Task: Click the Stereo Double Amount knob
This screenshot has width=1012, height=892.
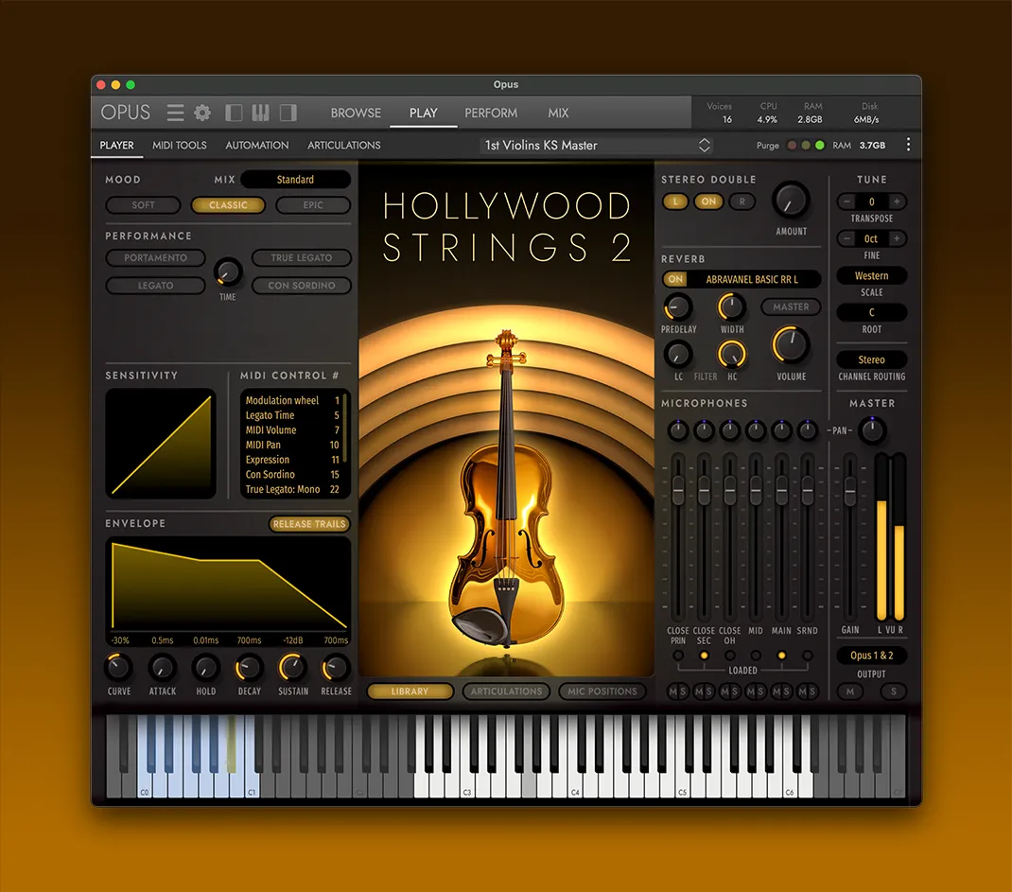Action: point(791,201)
